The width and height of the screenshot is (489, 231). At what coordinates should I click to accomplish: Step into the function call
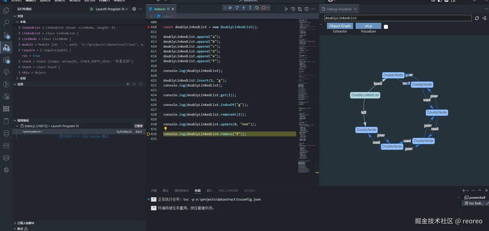244,8
